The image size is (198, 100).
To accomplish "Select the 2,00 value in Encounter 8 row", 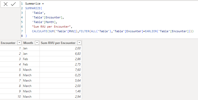I will click(61, 86).
